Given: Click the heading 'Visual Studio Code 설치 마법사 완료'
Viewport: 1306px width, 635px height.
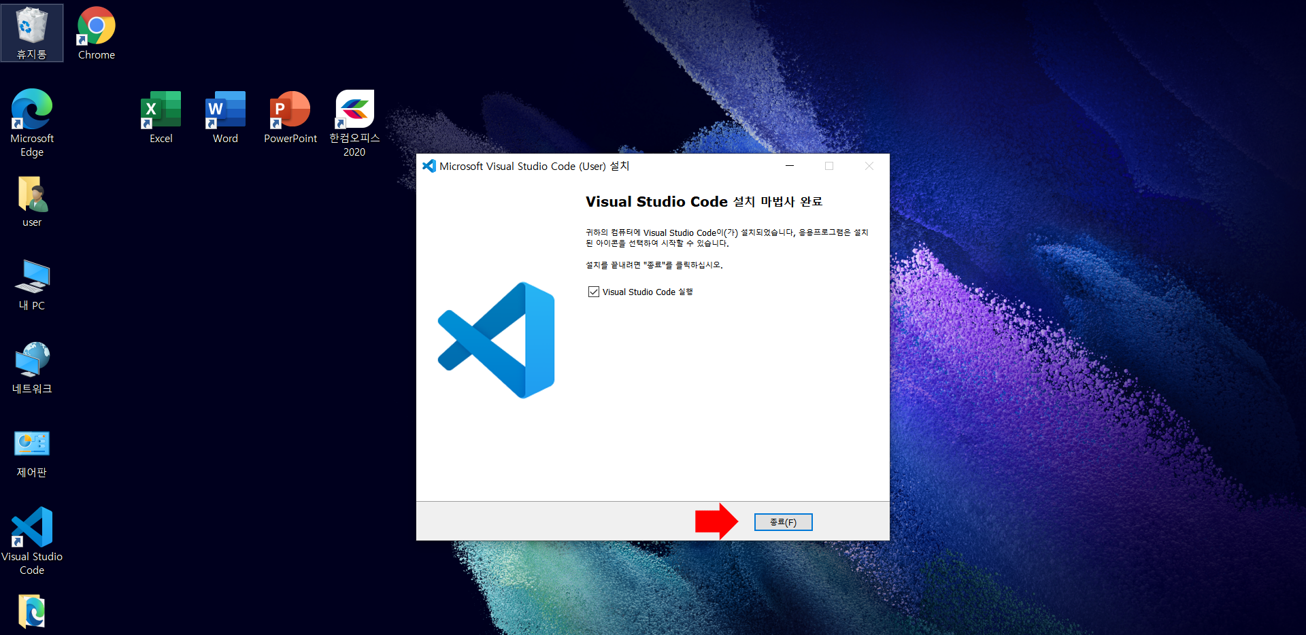Looking at the screenshot, I should [704, 202].
